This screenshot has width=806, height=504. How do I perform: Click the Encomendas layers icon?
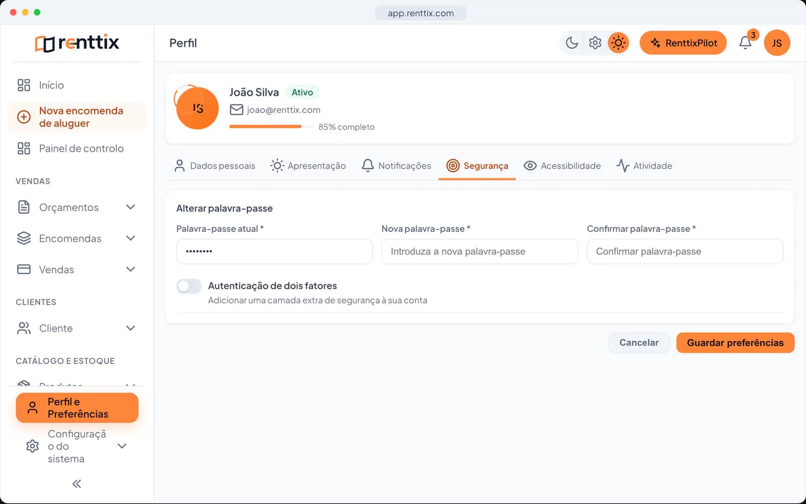[x=24, y=238]
